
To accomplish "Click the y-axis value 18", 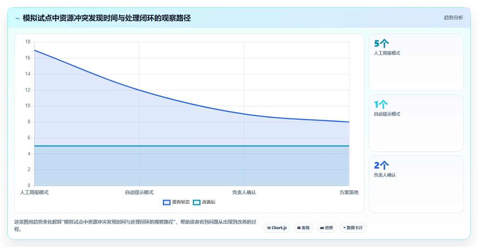I will coord(28,42).
